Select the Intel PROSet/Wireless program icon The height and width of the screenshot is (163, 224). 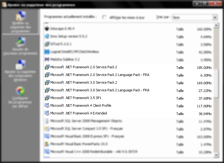[47, 52]
